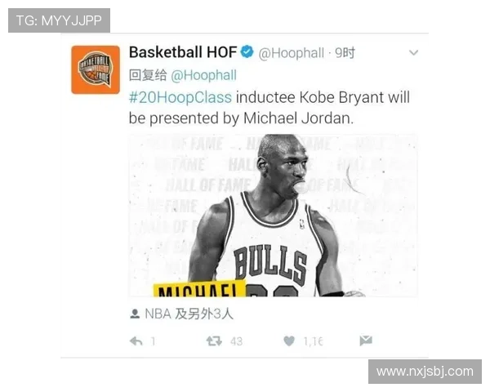
Task: Open Basketball HOF profile avatar
Action: (x=96, y=69)
